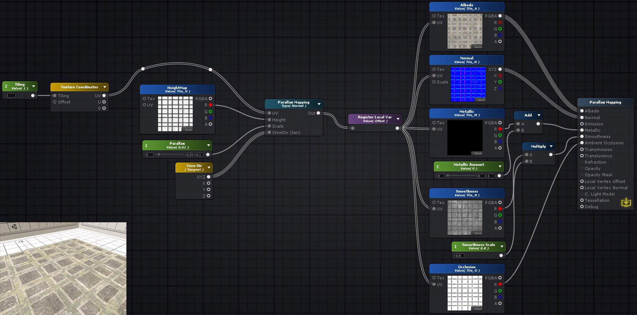Click the XYZ output port of View Dir

(x=208, y=177)
